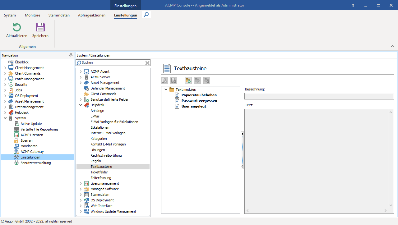Image resolution: width=398 pixels, height=225 pixels.
Task: Collapse the Helpdesk settings node
Action: tap(81, 105)
